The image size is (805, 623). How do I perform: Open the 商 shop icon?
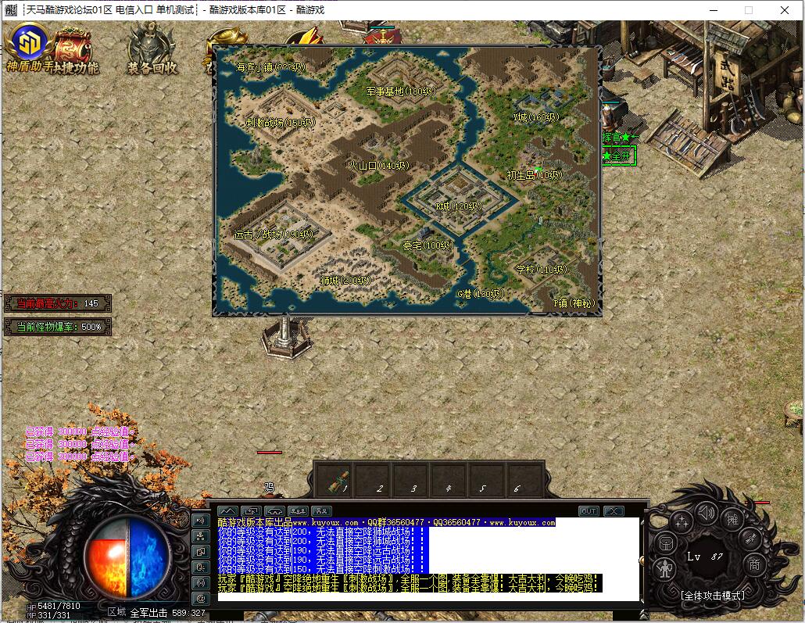click(754, 564)
